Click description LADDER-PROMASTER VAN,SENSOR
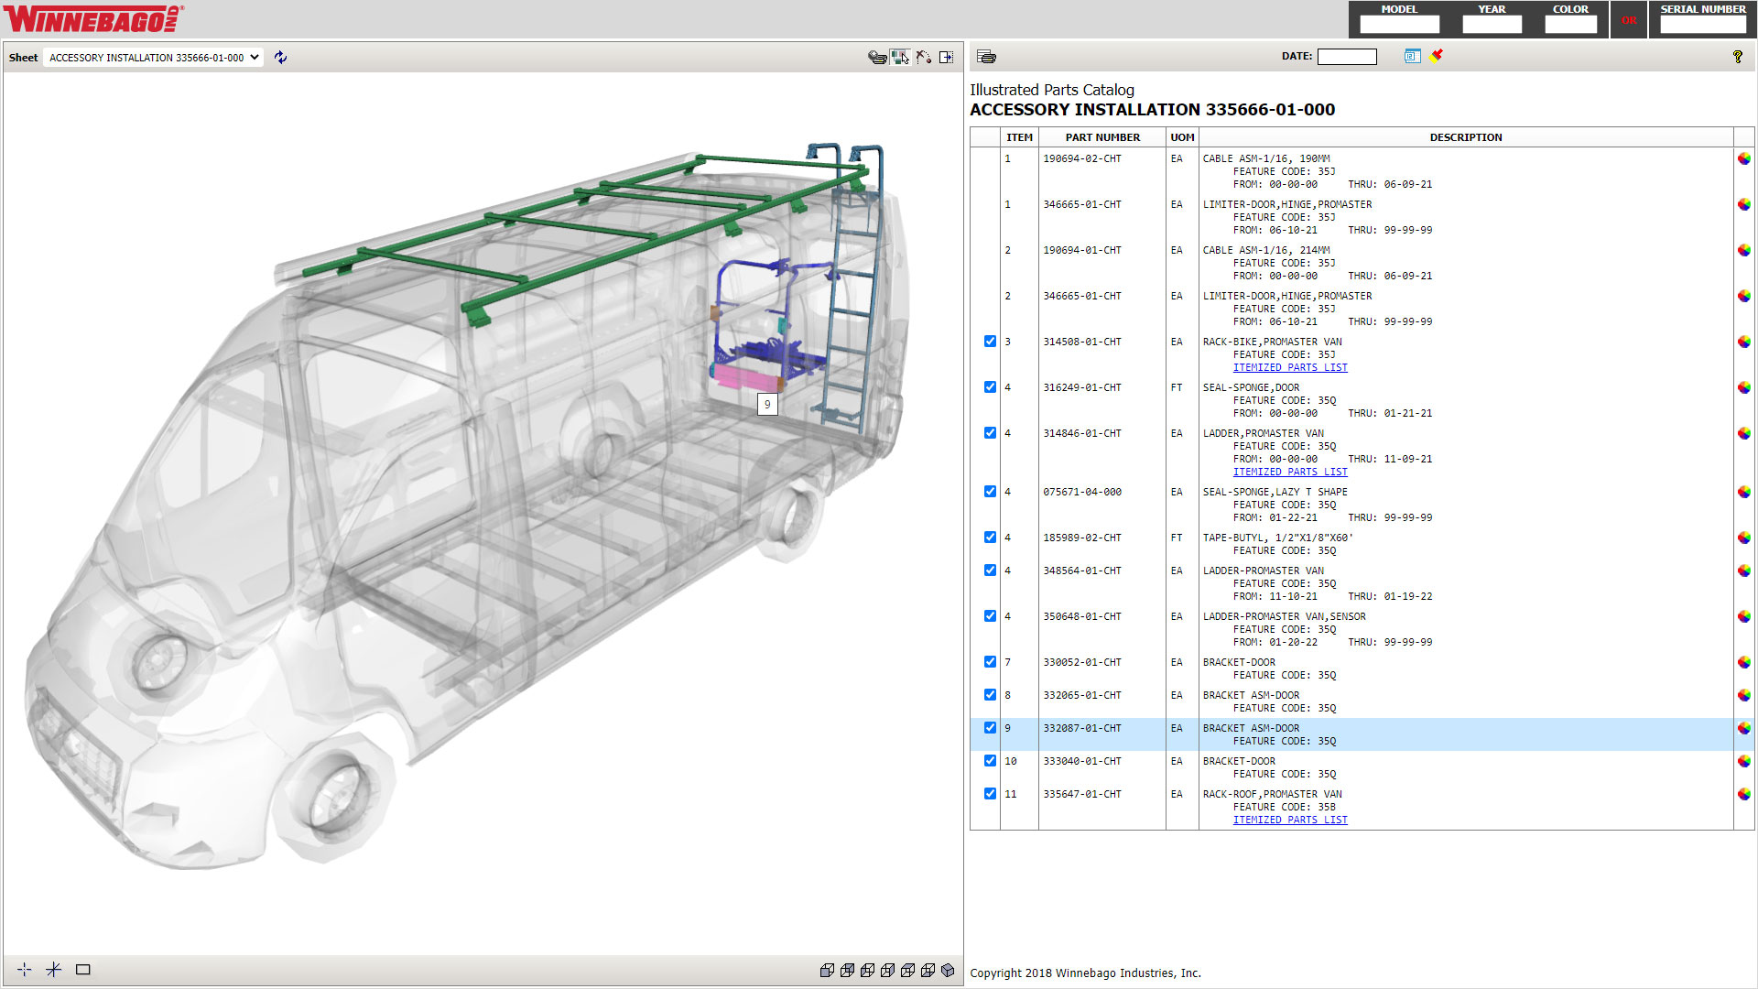 pyautogui.click(x=1284, y=616)
